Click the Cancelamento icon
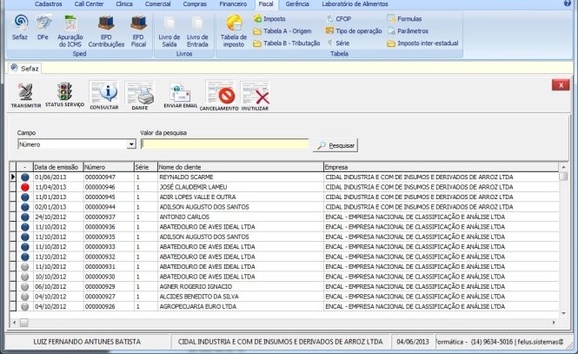578x354 pixels. (x=219, y=96)
